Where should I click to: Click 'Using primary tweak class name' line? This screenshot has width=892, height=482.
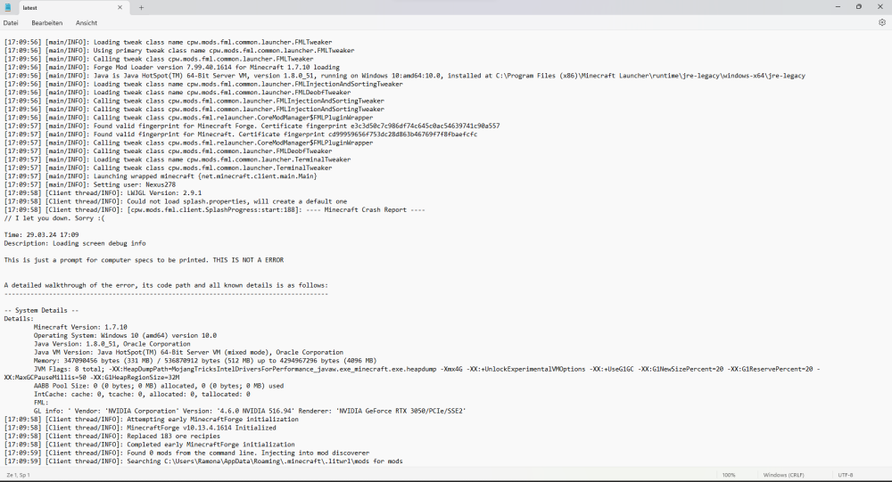click(x=179, y=50)
